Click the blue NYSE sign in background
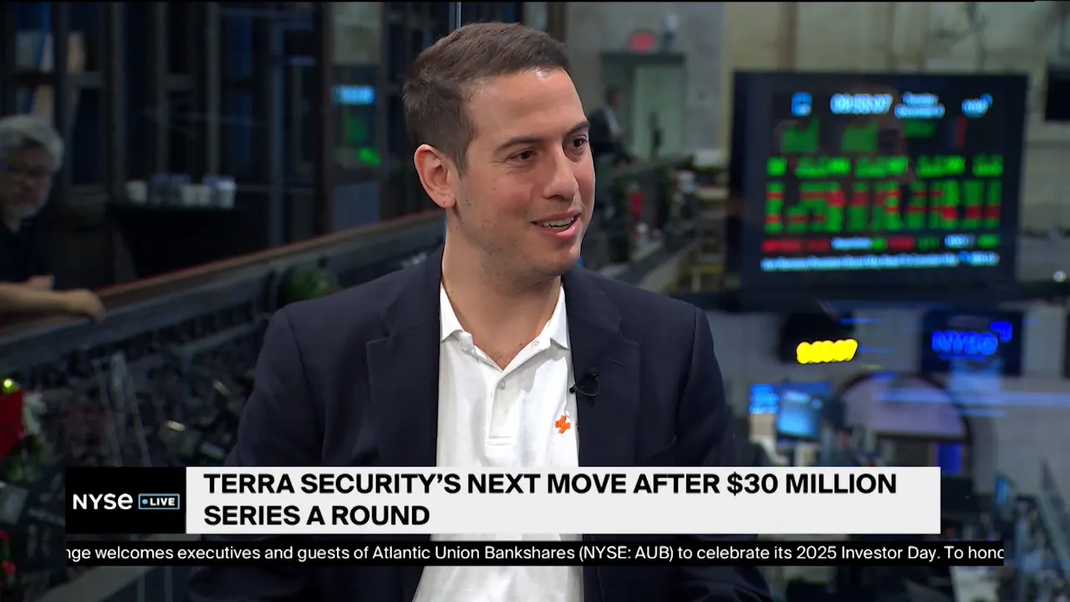Image resolution: width=1070 pixels, height=602 pixels. pos(971,342)
